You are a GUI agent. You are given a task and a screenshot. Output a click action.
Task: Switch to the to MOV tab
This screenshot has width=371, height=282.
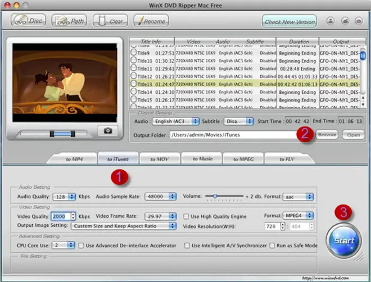tap(160, 159)
